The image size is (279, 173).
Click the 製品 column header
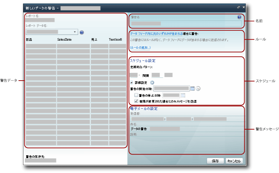pyautogui.click(x=29, y=40)
